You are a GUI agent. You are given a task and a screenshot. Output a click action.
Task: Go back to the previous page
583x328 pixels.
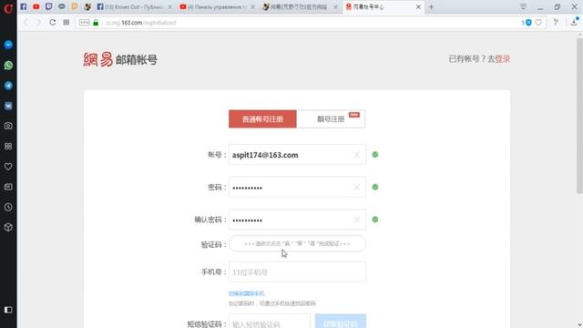pyautogui.click(x=26, y=23)
